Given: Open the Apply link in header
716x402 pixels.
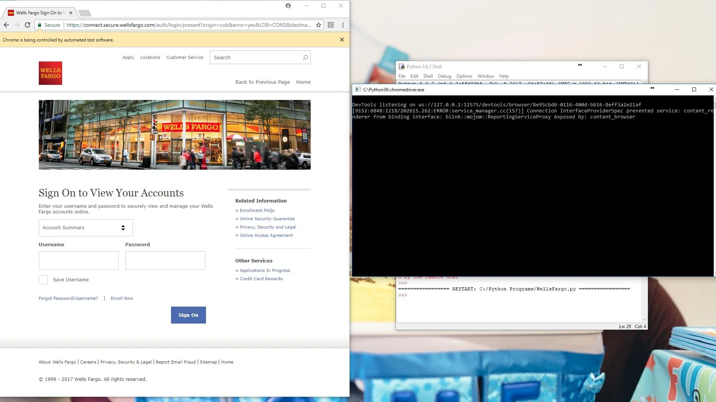Looking at the screenshot, I should 128,57.
